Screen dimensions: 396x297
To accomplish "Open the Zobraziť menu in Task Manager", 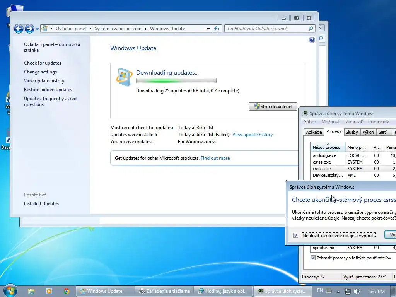I will [x=354, y=122].
